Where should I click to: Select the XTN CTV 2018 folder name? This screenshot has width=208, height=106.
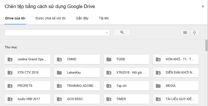28,73
